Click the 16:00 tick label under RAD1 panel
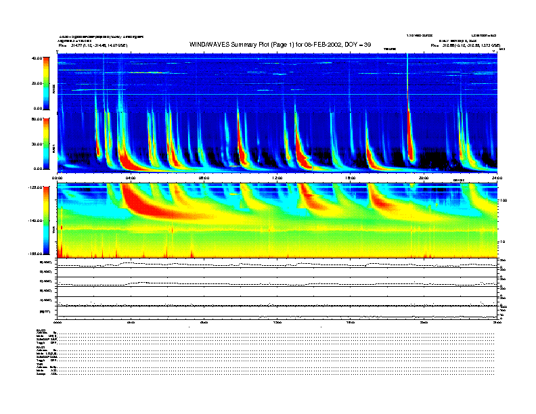536x414 pixels. (x=351, y=178)
